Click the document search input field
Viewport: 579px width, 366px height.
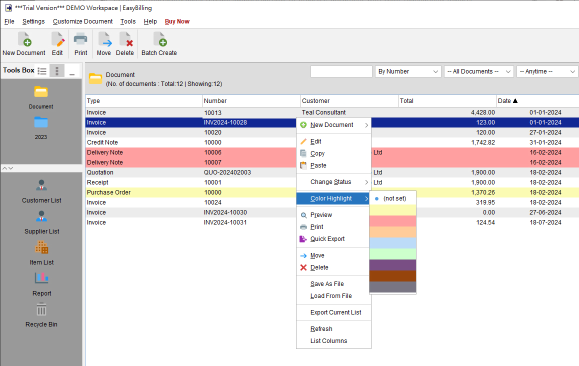pos(341,71)
